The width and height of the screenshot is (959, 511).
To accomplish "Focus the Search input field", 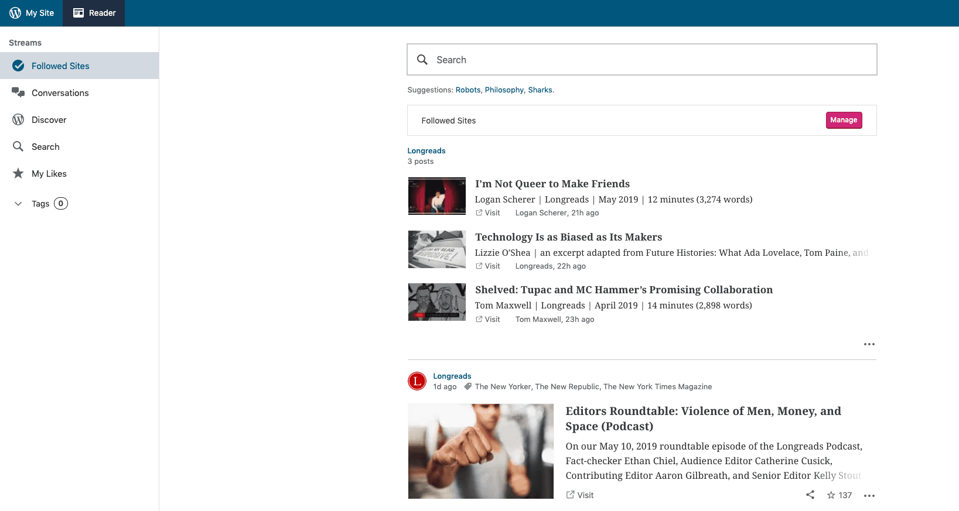I will pos(642,60).
